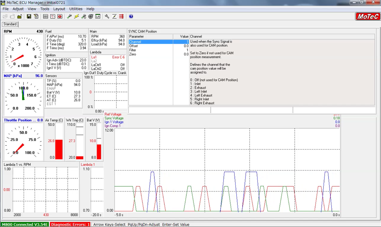Click the M800 Connected V3.54E status
Viewport: 381px width, 227px height.
25,224
